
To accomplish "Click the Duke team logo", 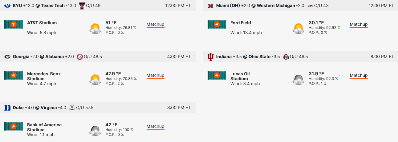I will pos(7,108).
